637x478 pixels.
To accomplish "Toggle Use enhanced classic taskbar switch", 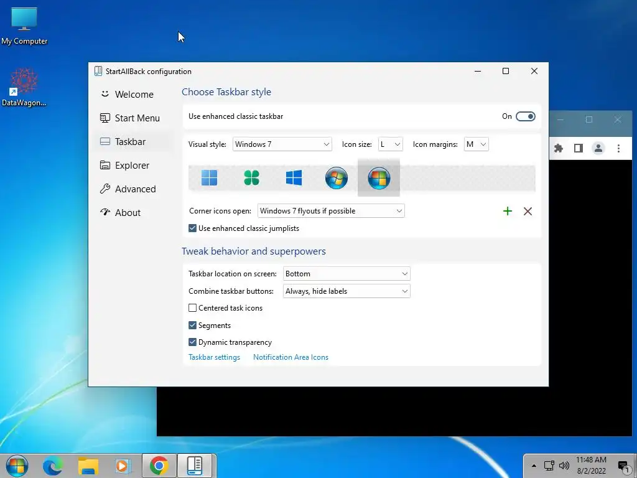I will pos(526,116).
